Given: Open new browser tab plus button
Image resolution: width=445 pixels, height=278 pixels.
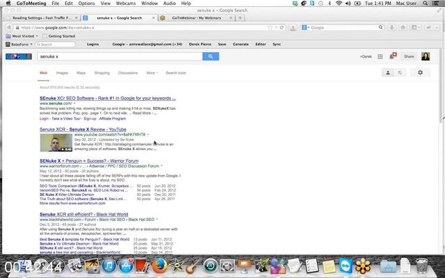Looking at the screenshot, I should point(240,17).
